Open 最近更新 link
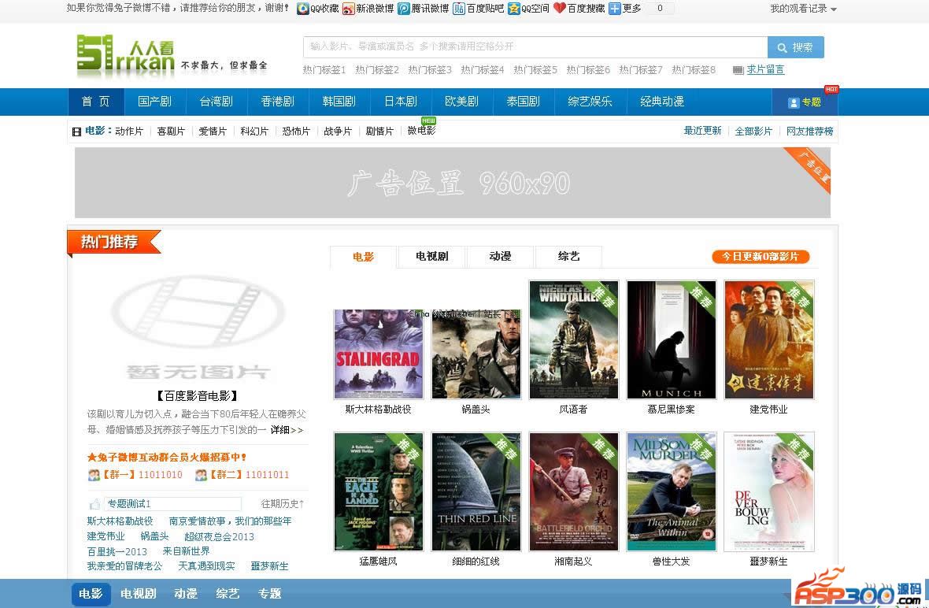929x608 pixels. (x=703, y=131)
